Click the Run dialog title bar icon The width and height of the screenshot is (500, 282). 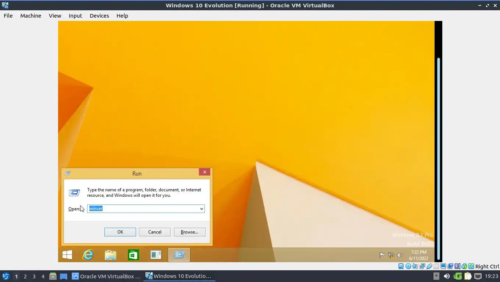68,173
